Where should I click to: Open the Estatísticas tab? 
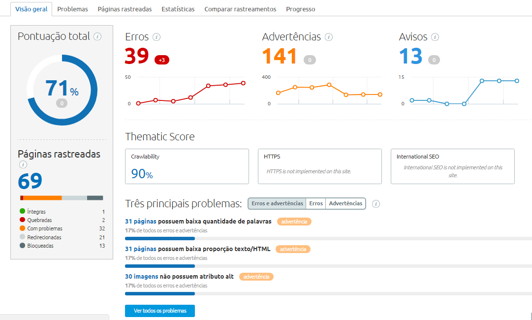click(x=178, y=9)
